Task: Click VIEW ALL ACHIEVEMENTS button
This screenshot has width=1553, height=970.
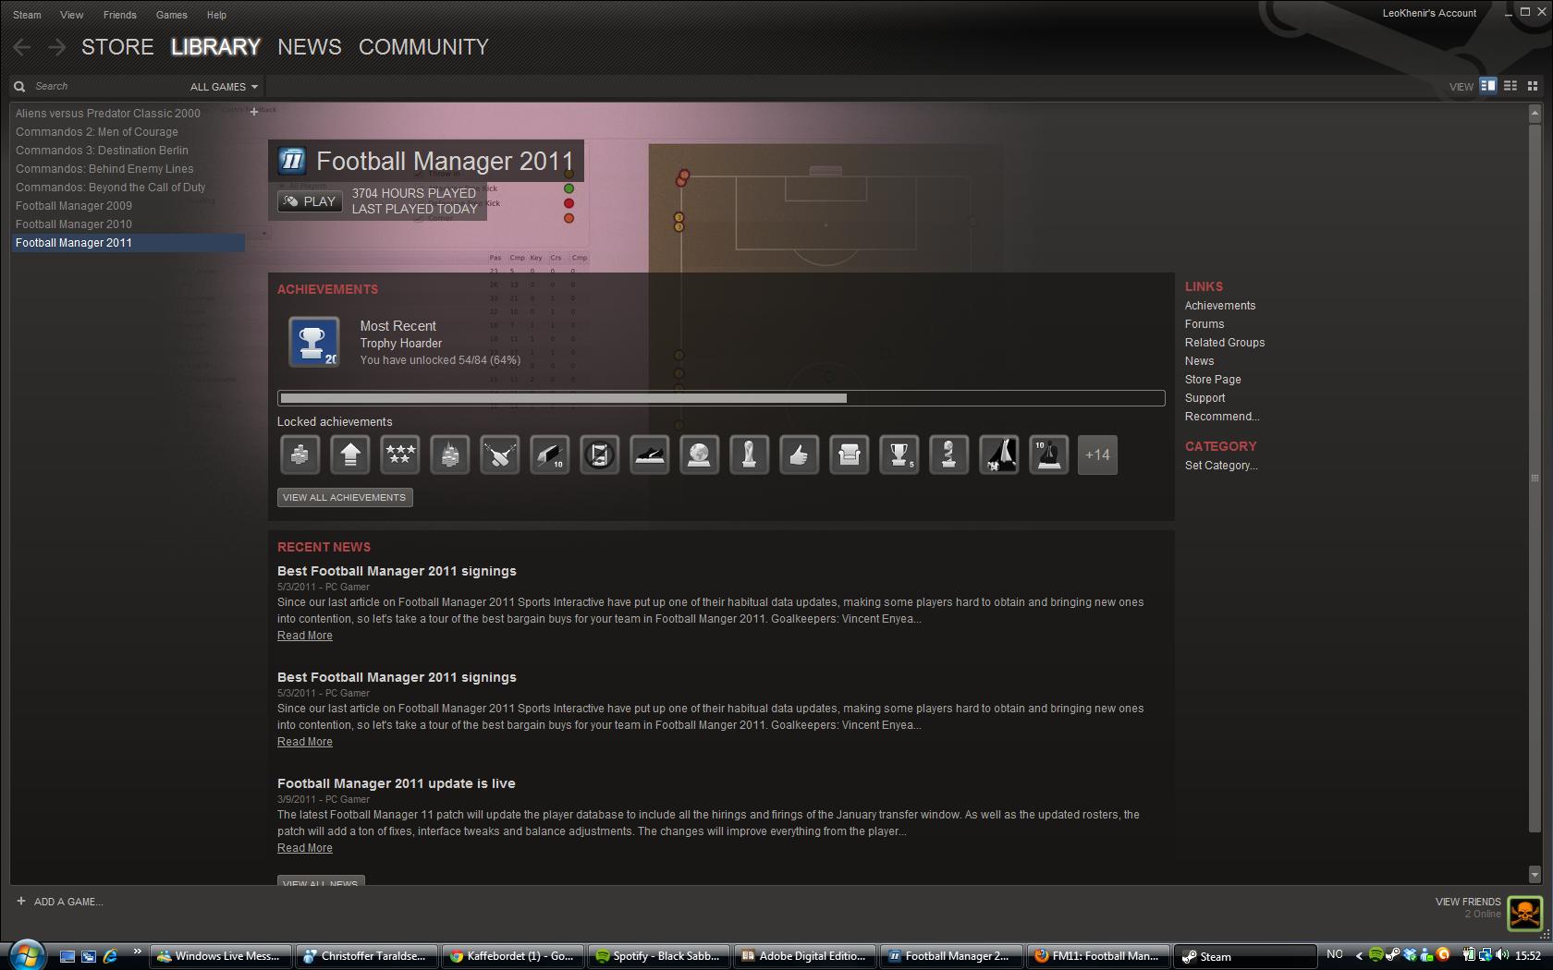Action: 345,497
